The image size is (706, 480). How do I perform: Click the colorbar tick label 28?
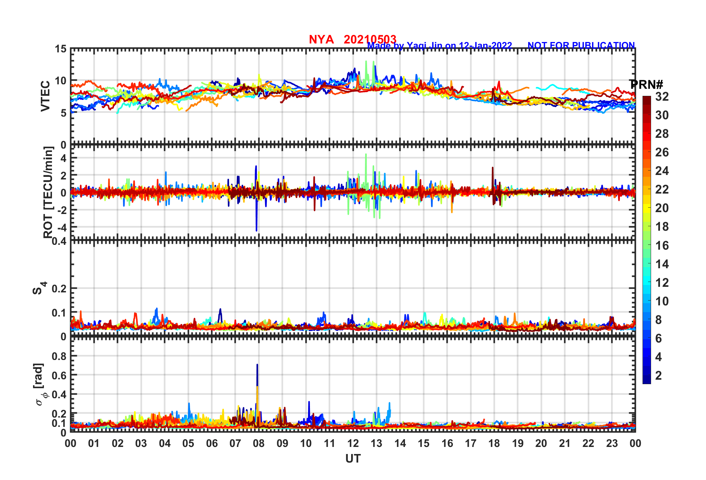pos(662,134)
